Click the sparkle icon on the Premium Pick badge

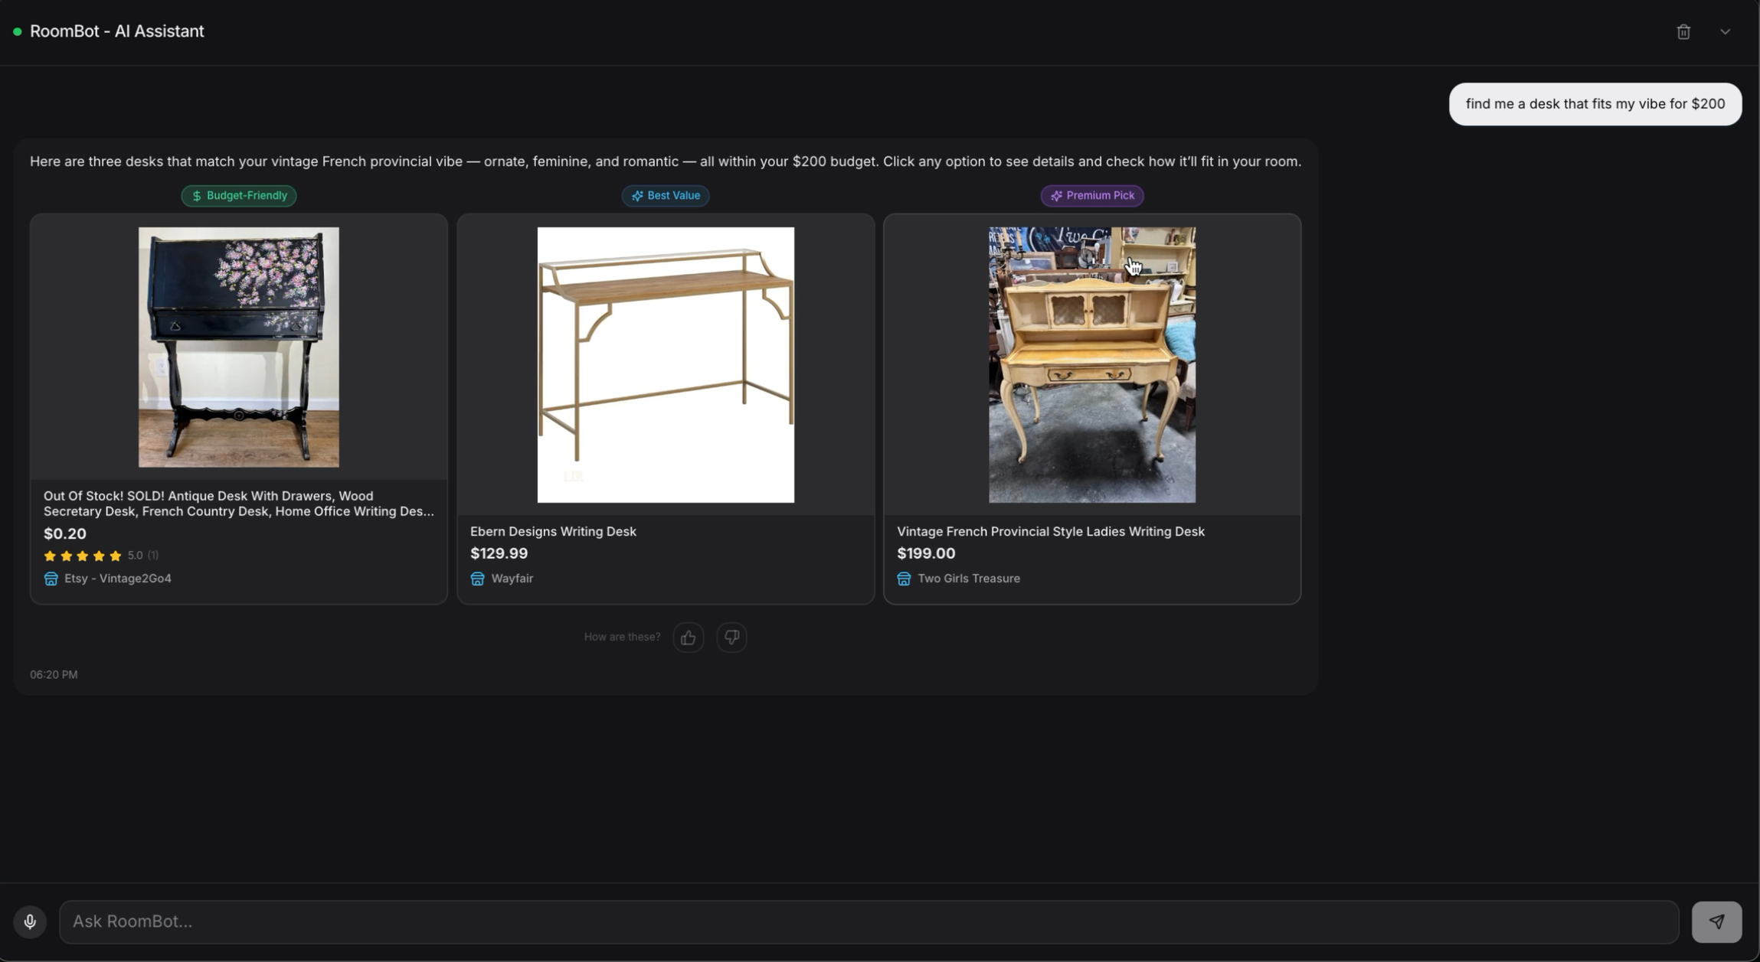pos(1056,195)
